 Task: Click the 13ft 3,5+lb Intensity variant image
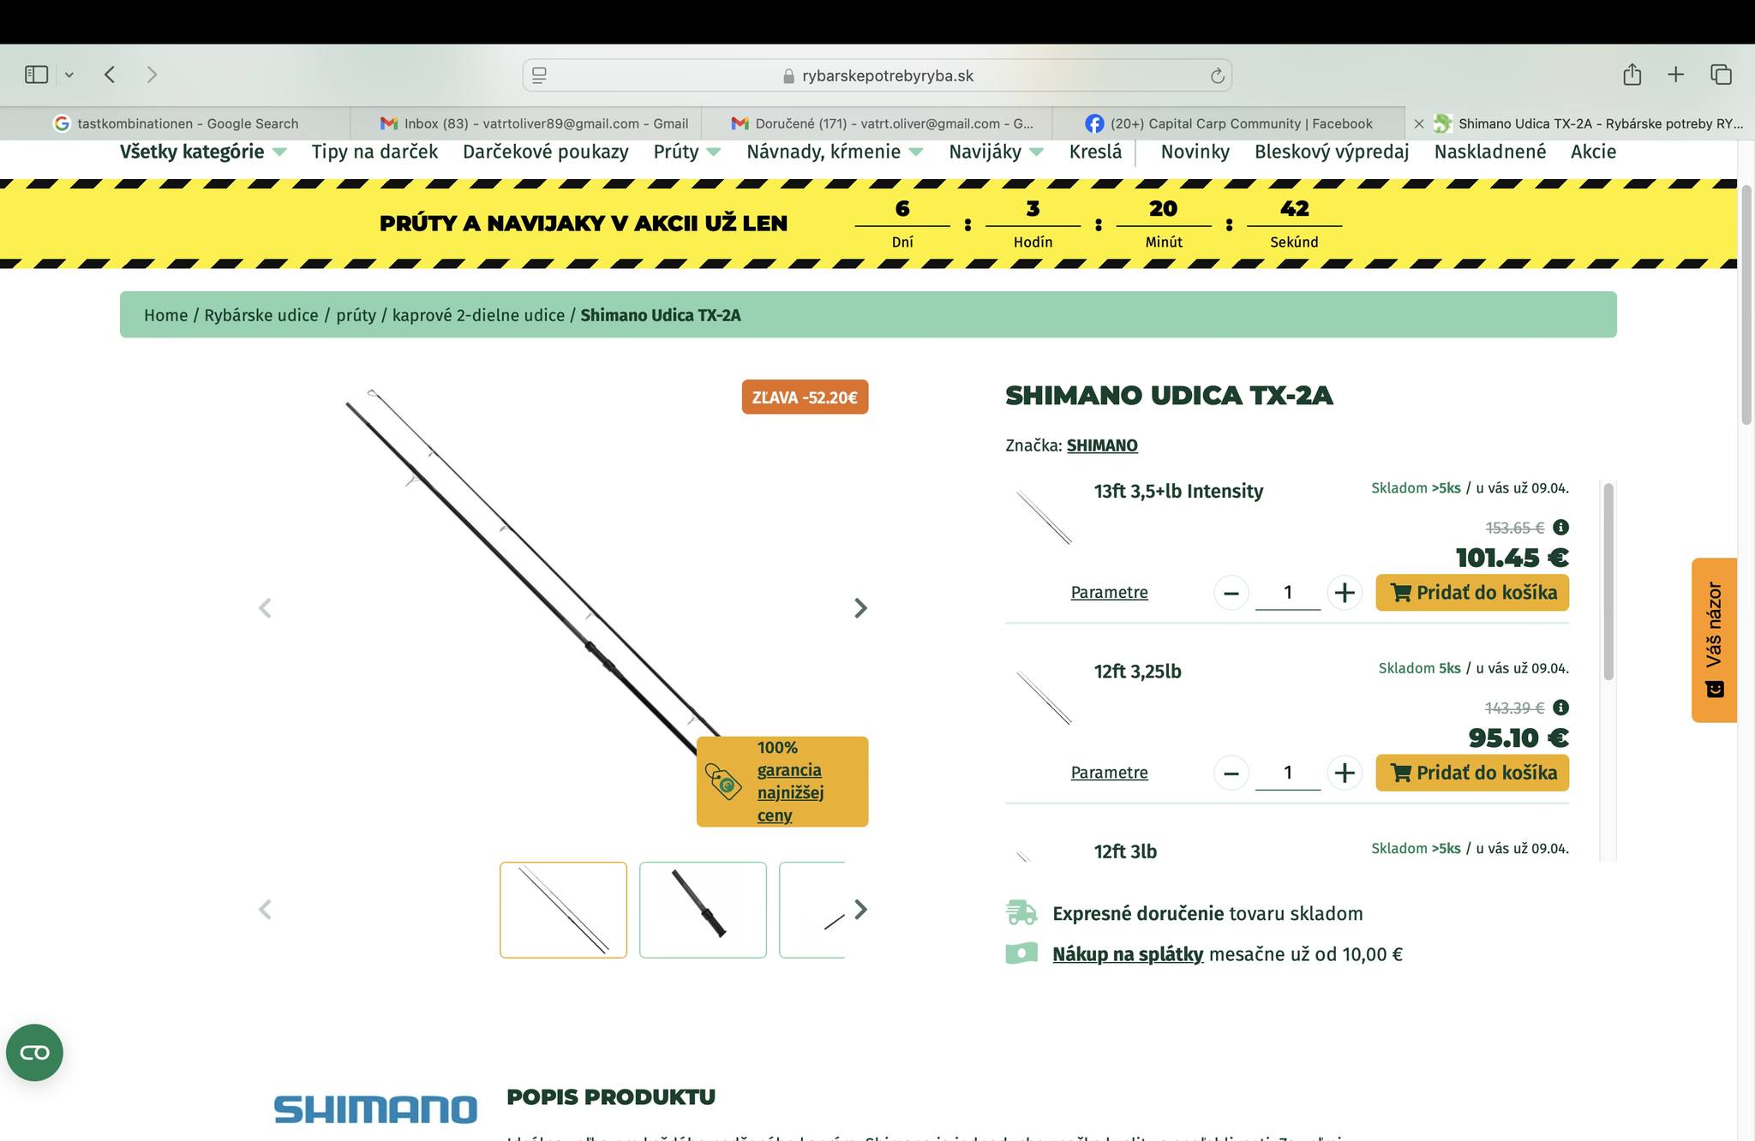tap(1044, 517)
